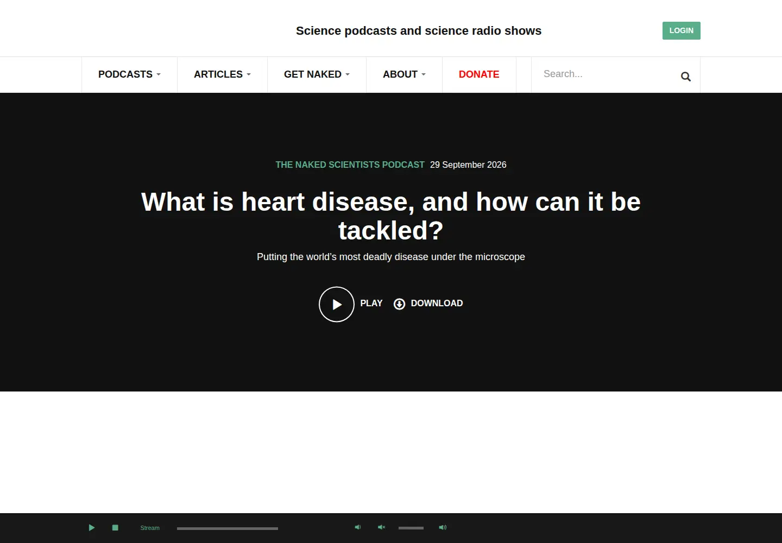Viewport: 782px width, 543px height.
Task: Click the large circular play button
Action: pyautogui.click(x=336, y=304)
